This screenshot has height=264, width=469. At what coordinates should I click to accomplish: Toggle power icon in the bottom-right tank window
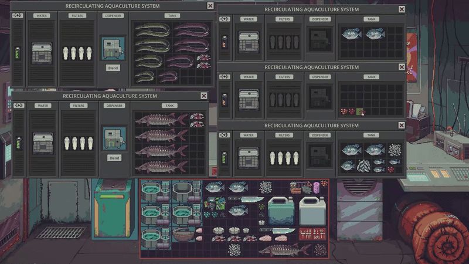(x=225, y=135)
